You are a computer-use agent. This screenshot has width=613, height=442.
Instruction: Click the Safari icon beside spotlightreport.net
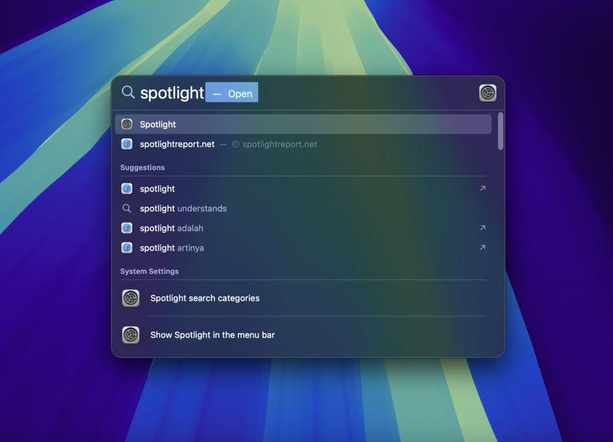(127, 144)
